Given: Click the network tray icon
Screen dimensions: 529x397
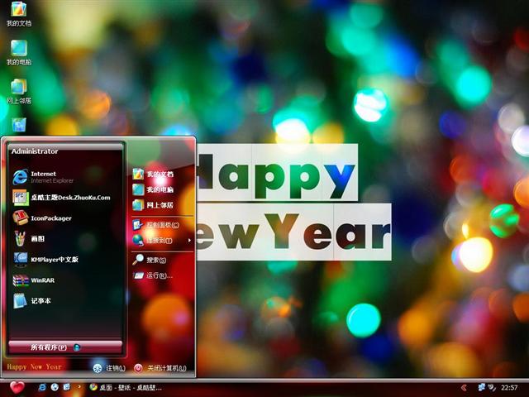Looking at the screenshot, I should [482, 387].
